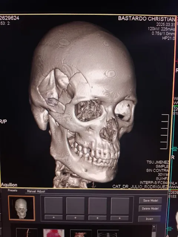Click the green crosshair marker near R label

tap(175, 149)
